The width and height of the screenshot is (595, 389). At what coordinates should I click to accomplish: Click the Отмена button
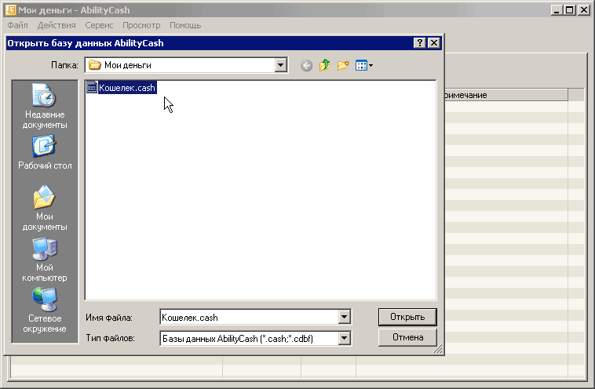pyautogui.click(x=407, y=338)
